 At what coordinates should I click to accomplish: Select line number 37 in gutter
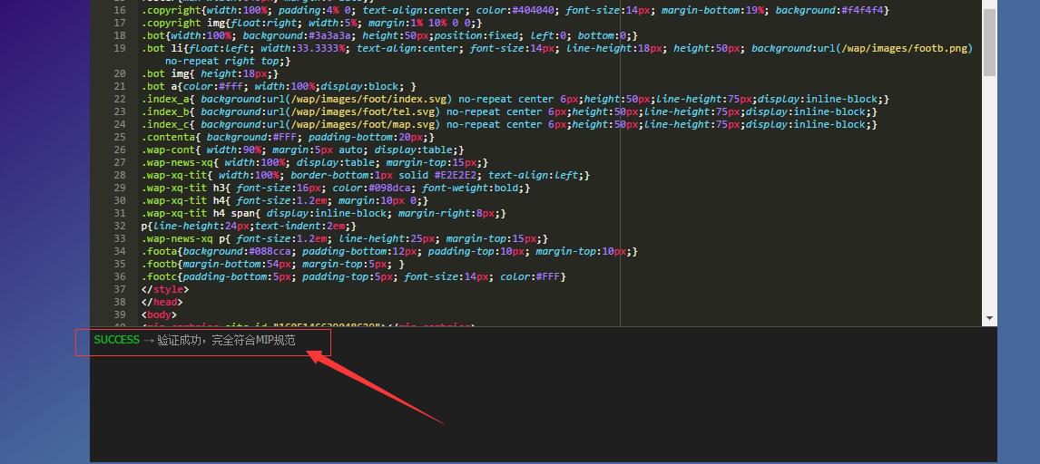click(120, 289)
